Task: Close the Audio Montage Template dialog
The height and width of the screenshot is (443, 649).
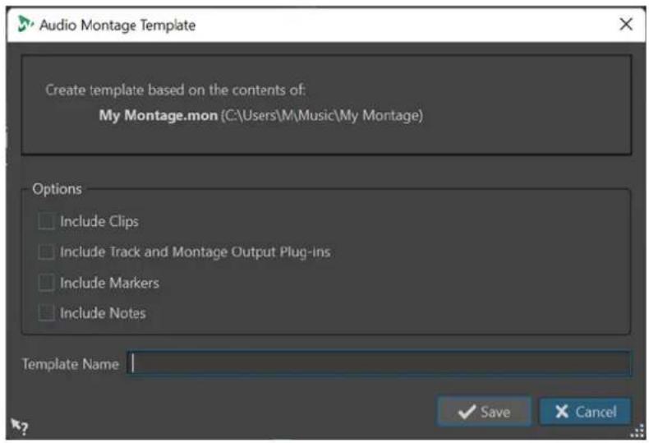Action: click(x=626, y=24)
